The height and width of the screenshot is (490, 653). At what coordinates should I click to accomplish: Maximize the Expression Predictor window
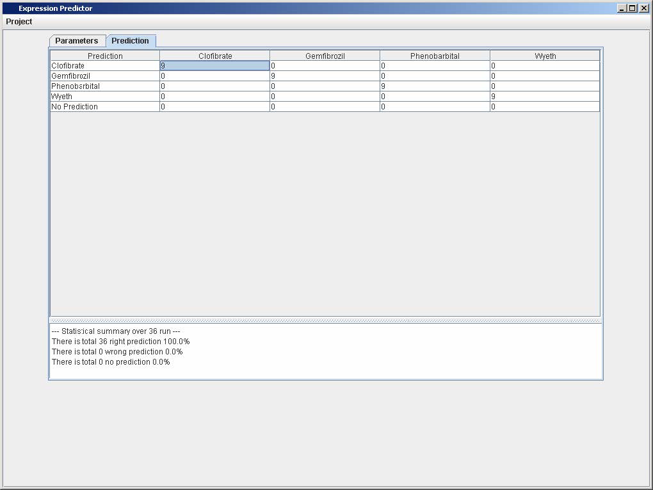(632, 8)
